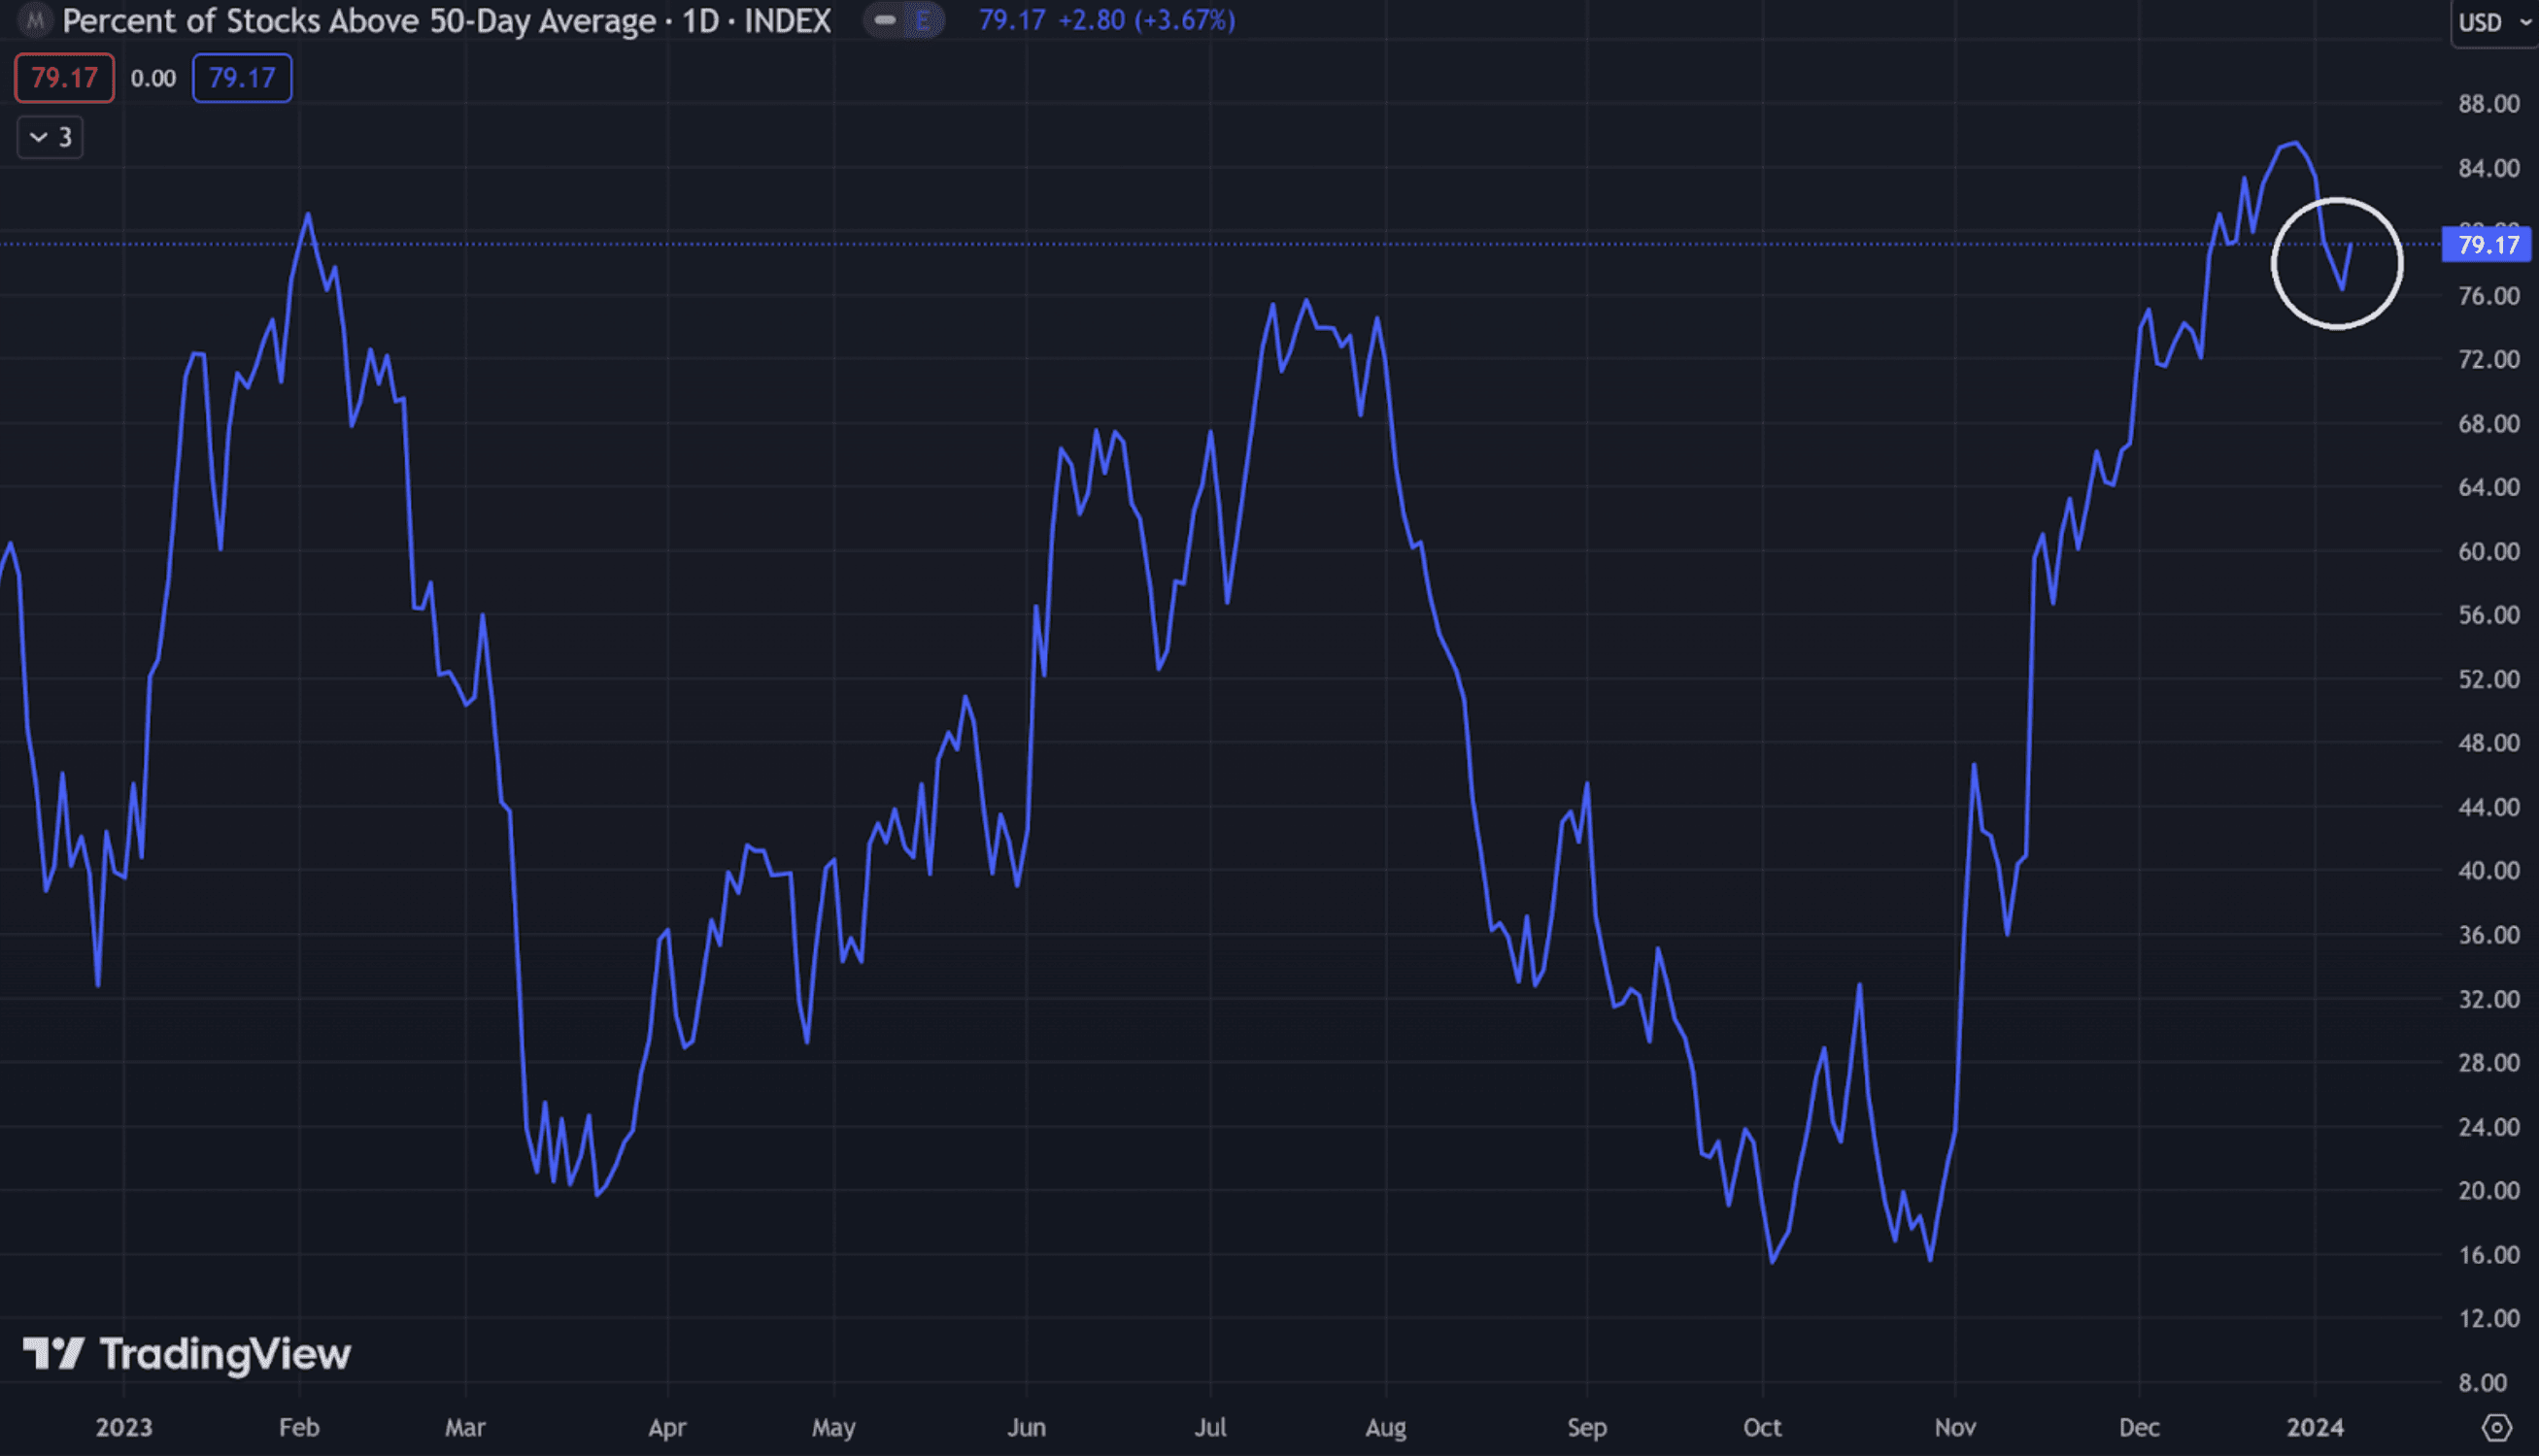The height and width of the screenshot is (1456, 2539).
Task: Click the 88.00 level on price scale
Action: click(x=2488, y=104)
